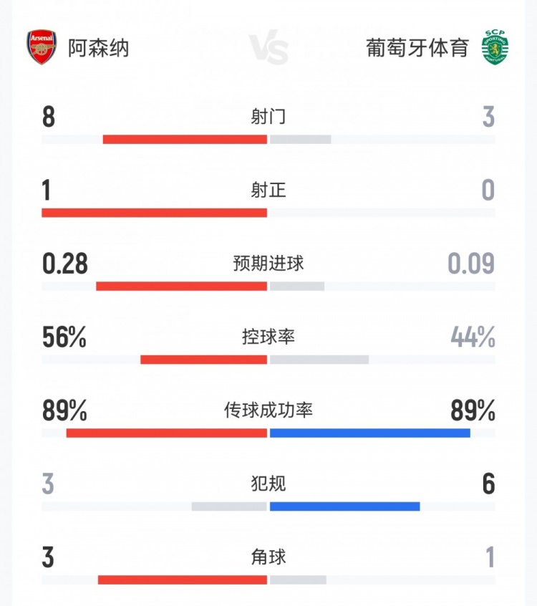Click Arsenal's 56% possession value
This screenshot has width=537, height=606.
64,337
